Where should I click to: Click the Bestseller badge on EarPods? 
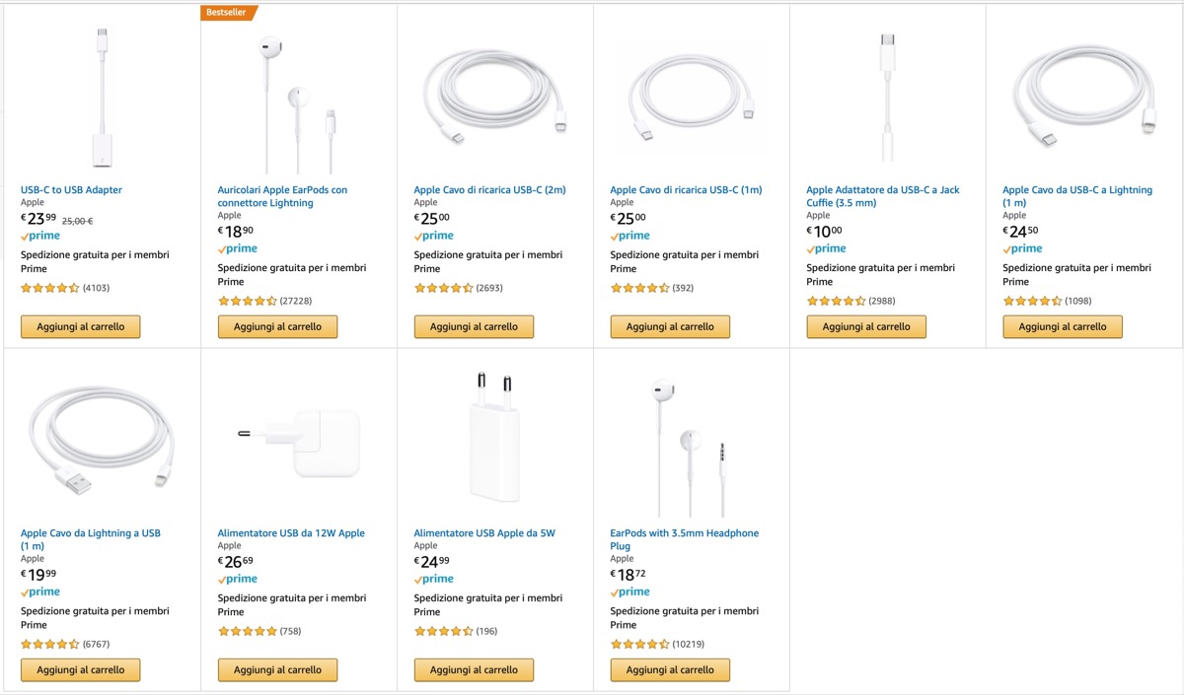tap(229, 13)
